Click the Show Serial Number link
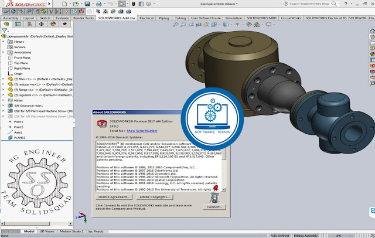This screenshot has height=238, width=375. [x=142, y=131]
